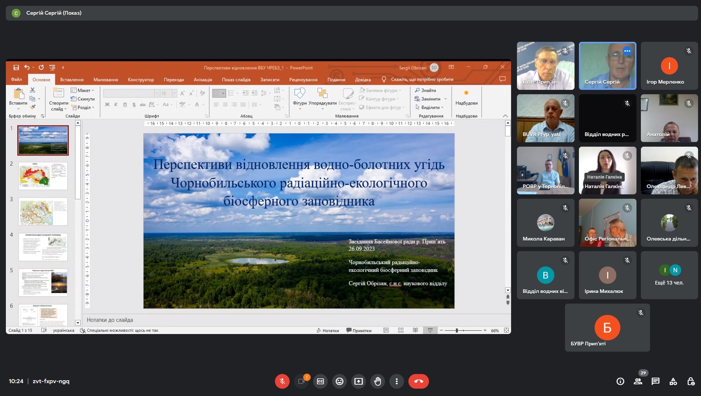701x396 pixels.
Task: Expand Заливка фігури dropdown
Action: 381,90
